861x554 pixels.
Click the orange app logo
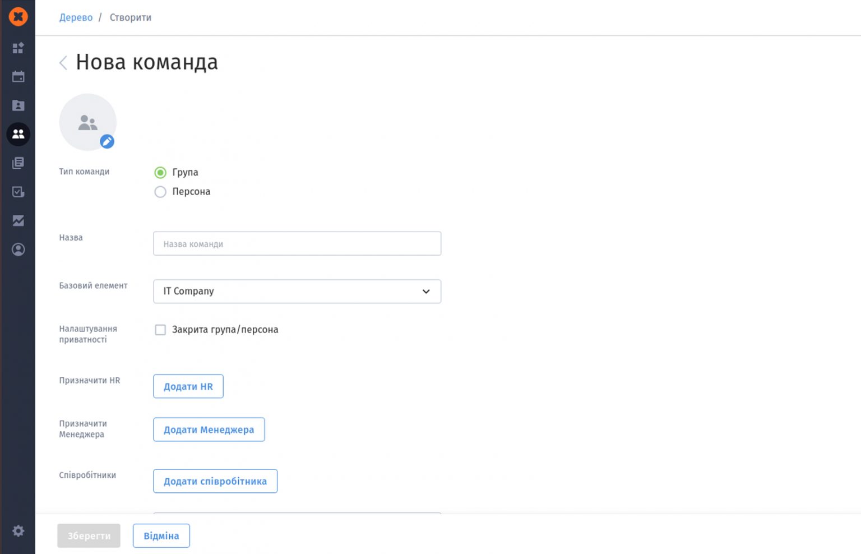[18, 16]
